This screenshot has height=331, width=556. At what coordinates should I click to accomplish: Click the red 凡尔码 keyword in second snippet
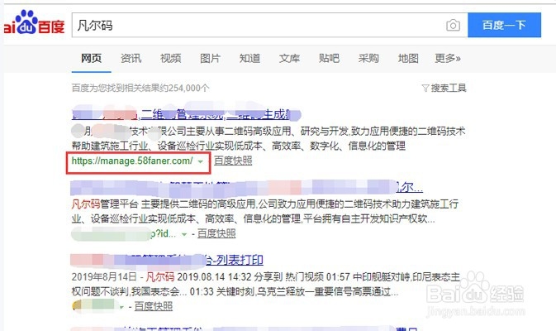[x=85, y=204]
